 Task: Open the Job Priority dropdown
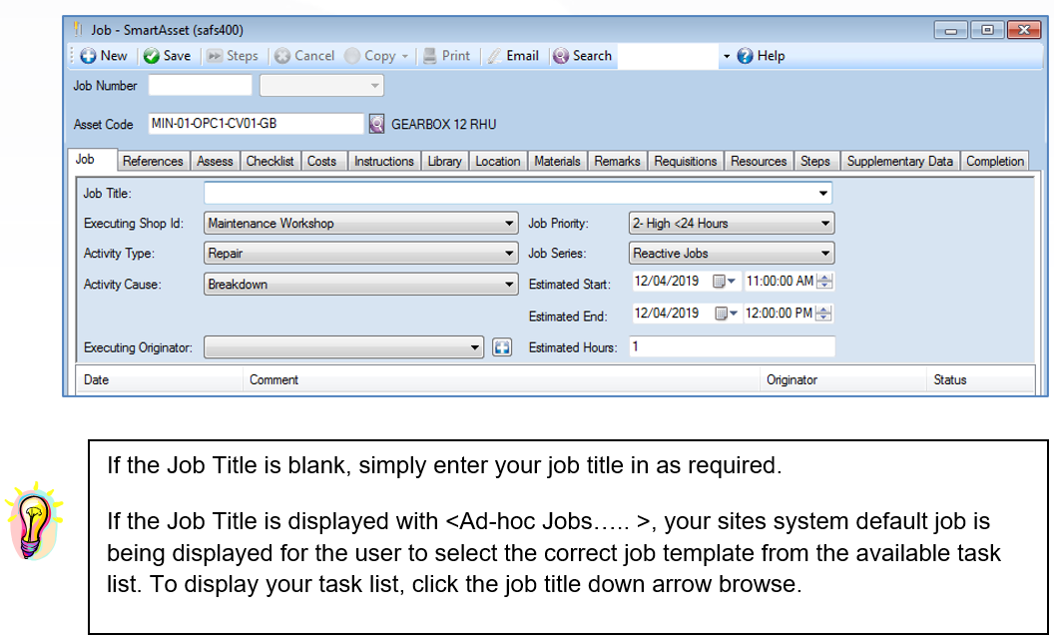point(824,224)
